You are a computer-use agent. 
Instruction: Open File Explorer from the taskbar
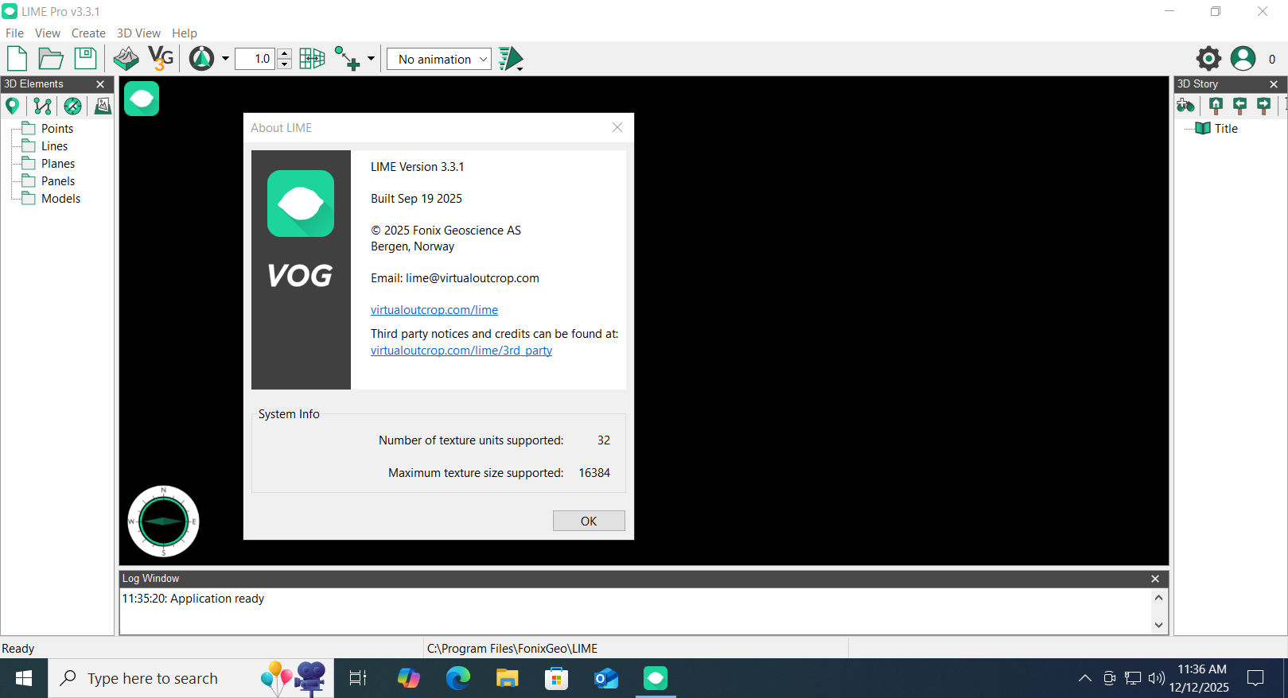click(508, 678)
